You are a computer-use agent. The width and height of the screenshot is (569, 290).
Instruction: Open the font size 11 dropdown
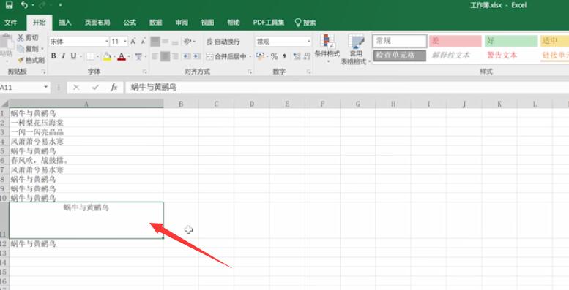pyautogui.click(x=125, y=42)
